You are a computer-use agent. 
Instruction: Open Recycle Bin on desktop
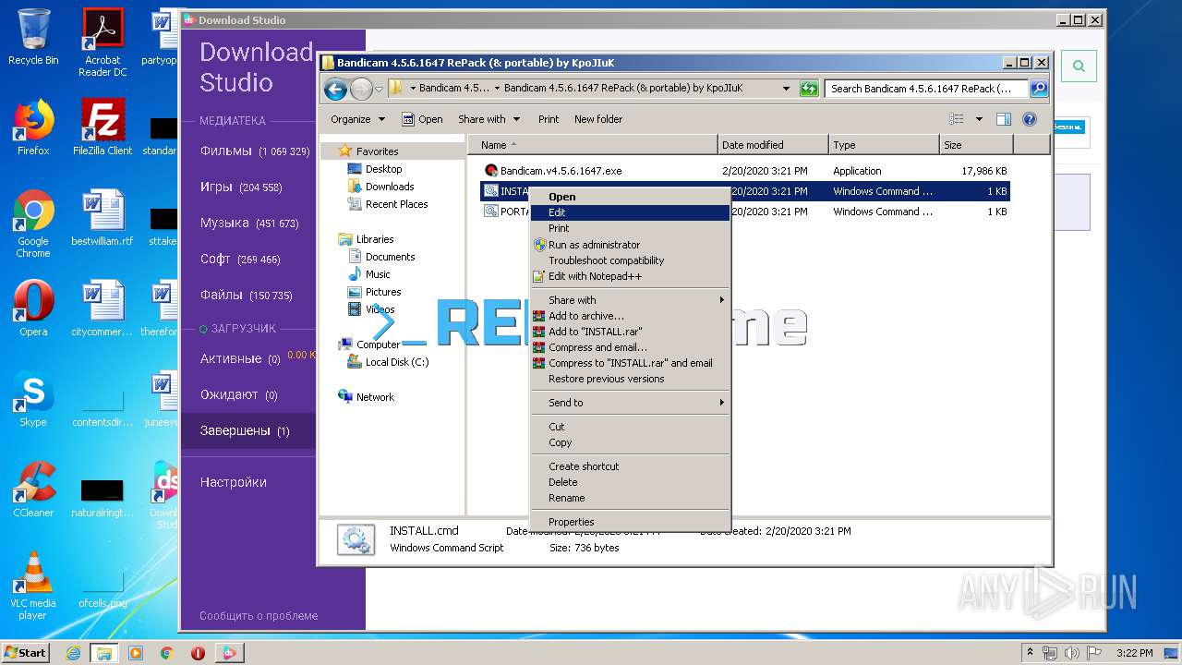click(x=33, y=37)
